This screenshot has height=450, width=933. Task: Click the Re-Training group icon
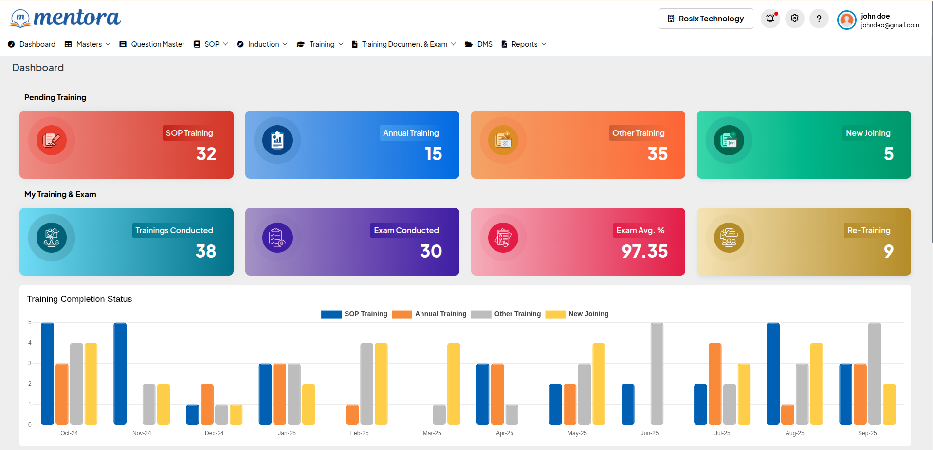(x=729, y=238)
